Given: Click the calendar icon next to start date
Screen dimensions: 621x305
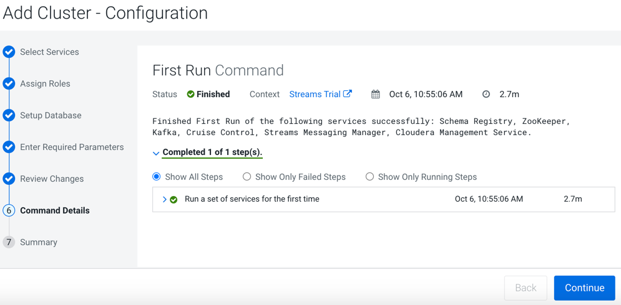Looking at the screenshot, I should click(375, 95).
